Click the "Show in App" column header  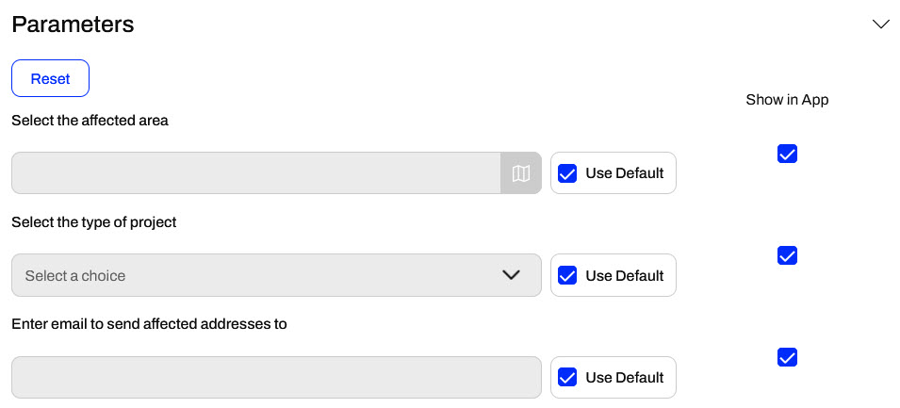(x=787, y=99)
